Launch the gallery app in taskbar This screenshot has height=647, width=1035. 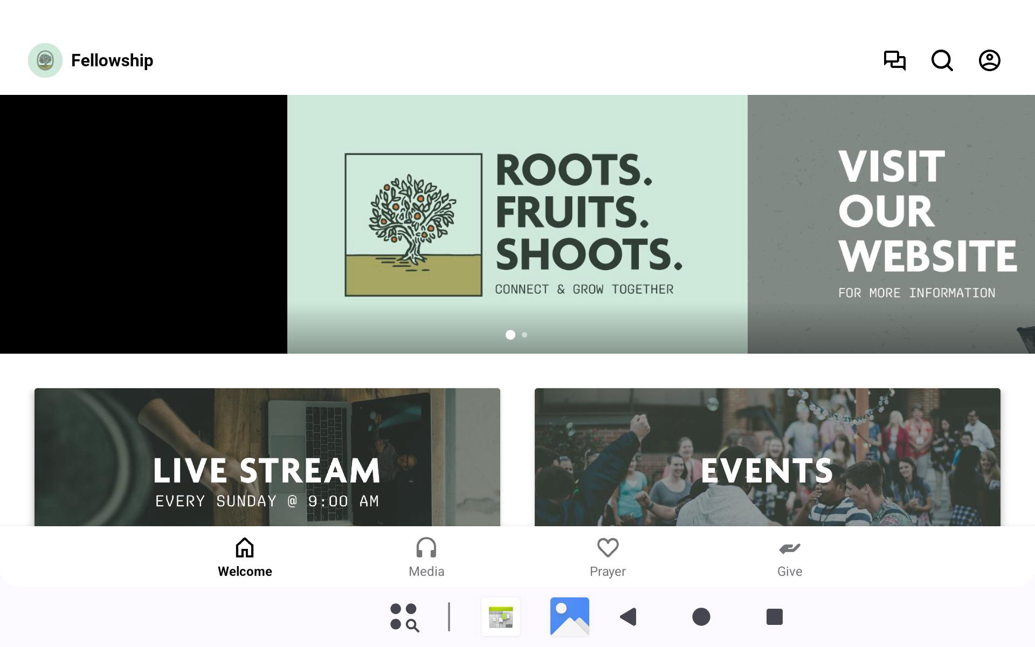(x=569, y=617)
